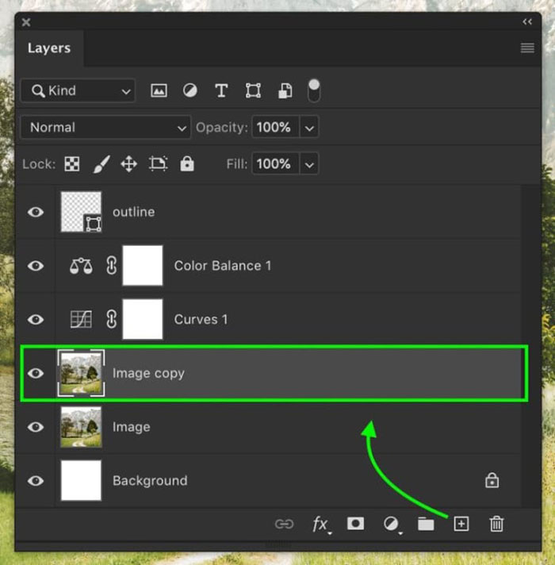The height and width of the screenshot is (565, 555).
Task: Turn layer filtering on or off
Action: click(x=314, y=90)
